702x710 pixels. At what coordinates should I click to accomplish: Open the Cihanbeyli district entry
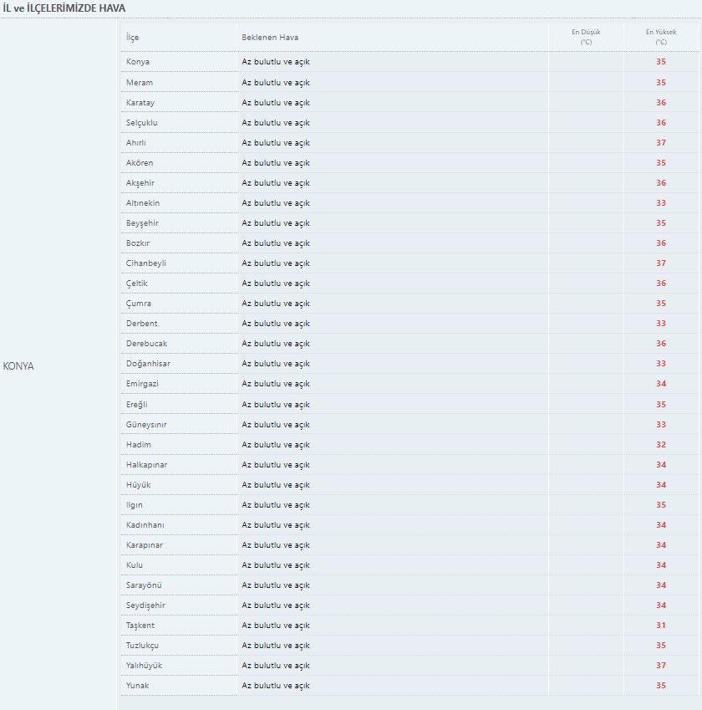146,263
